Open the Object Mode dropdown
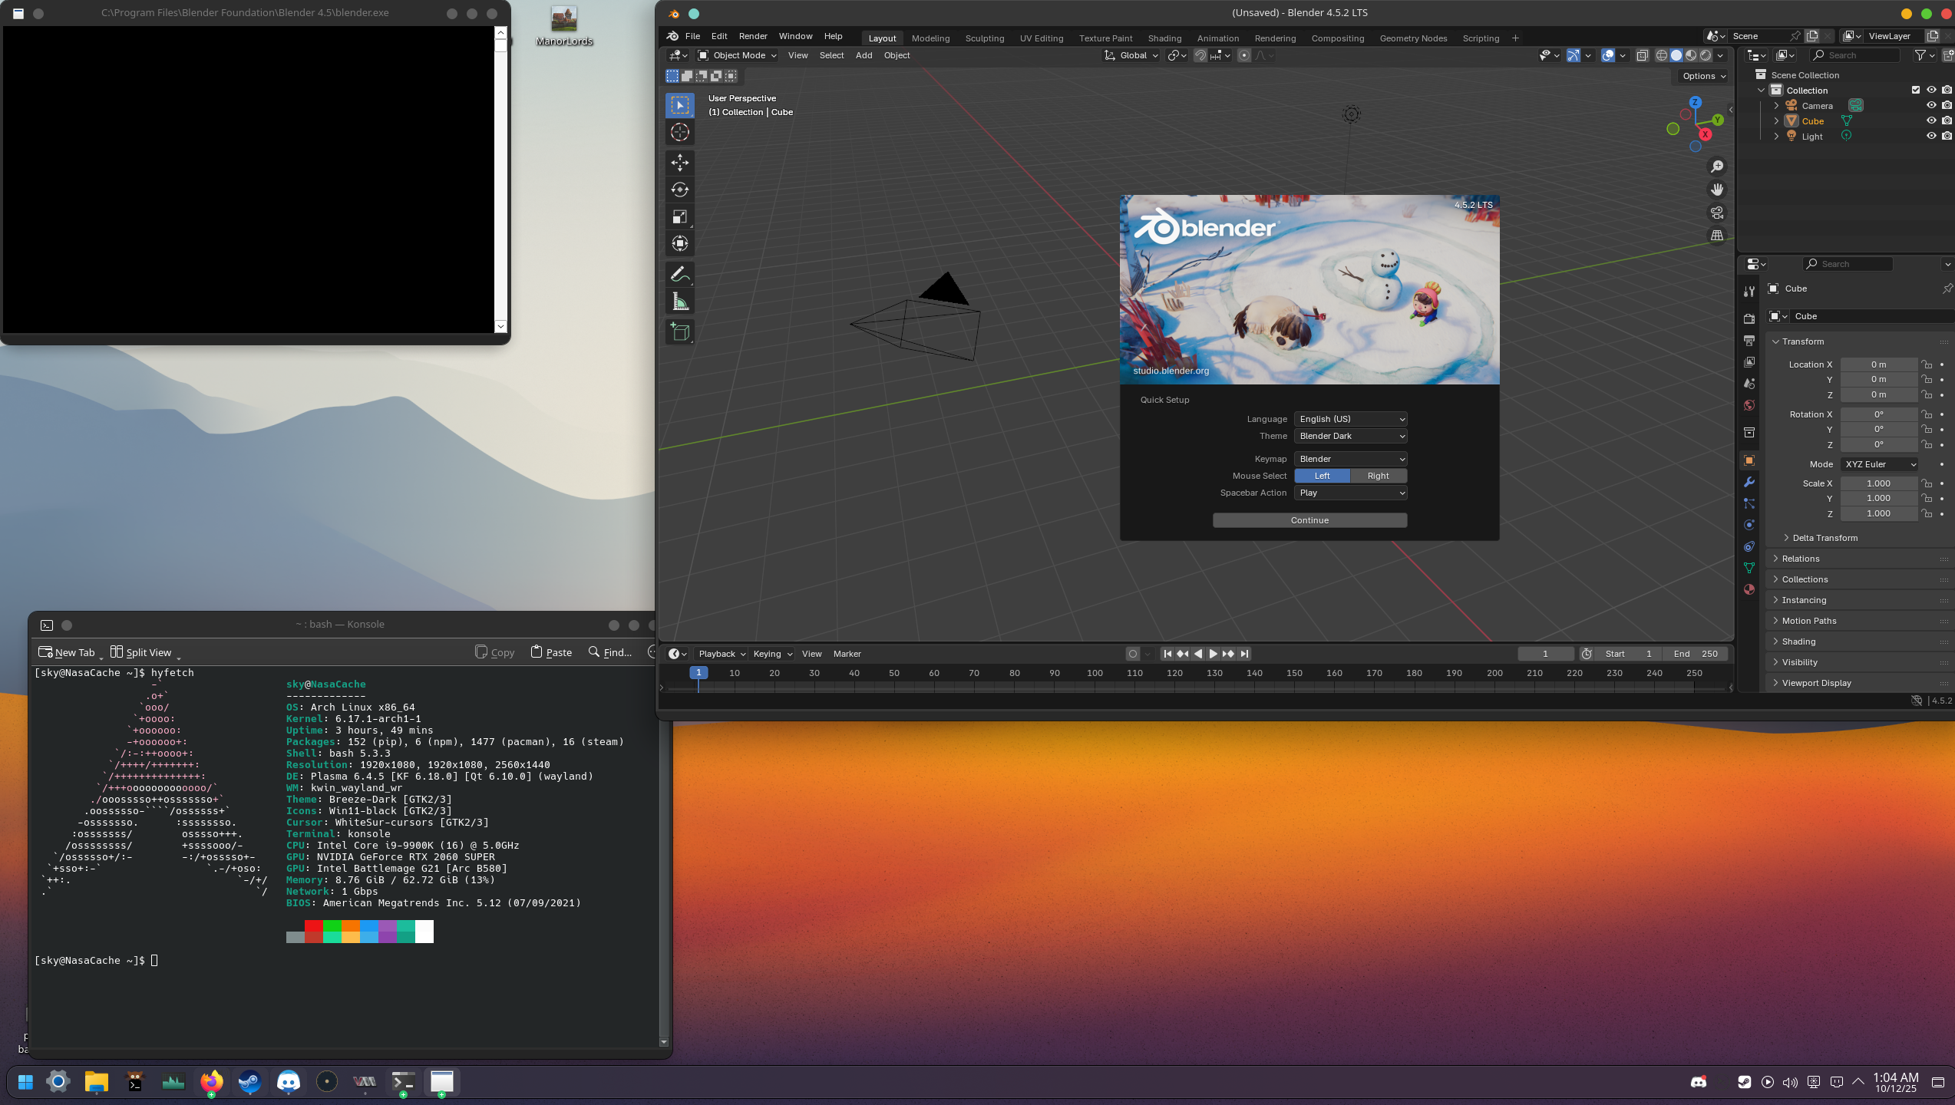Screen dimensions: 1955x1105 738,55
